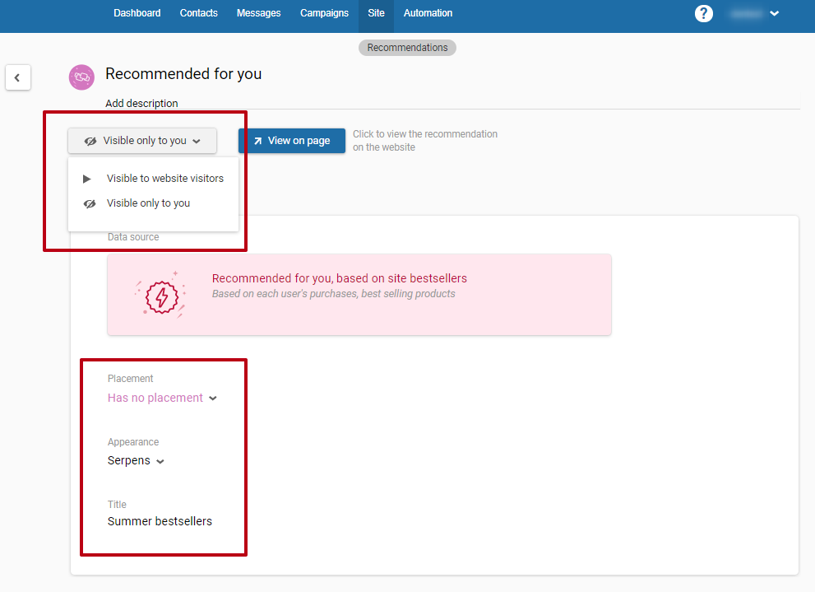This screenshot has height=592, width=815.
Task: Click the play triangle icon in dropdown menu
Action: (x=87, y=179)
